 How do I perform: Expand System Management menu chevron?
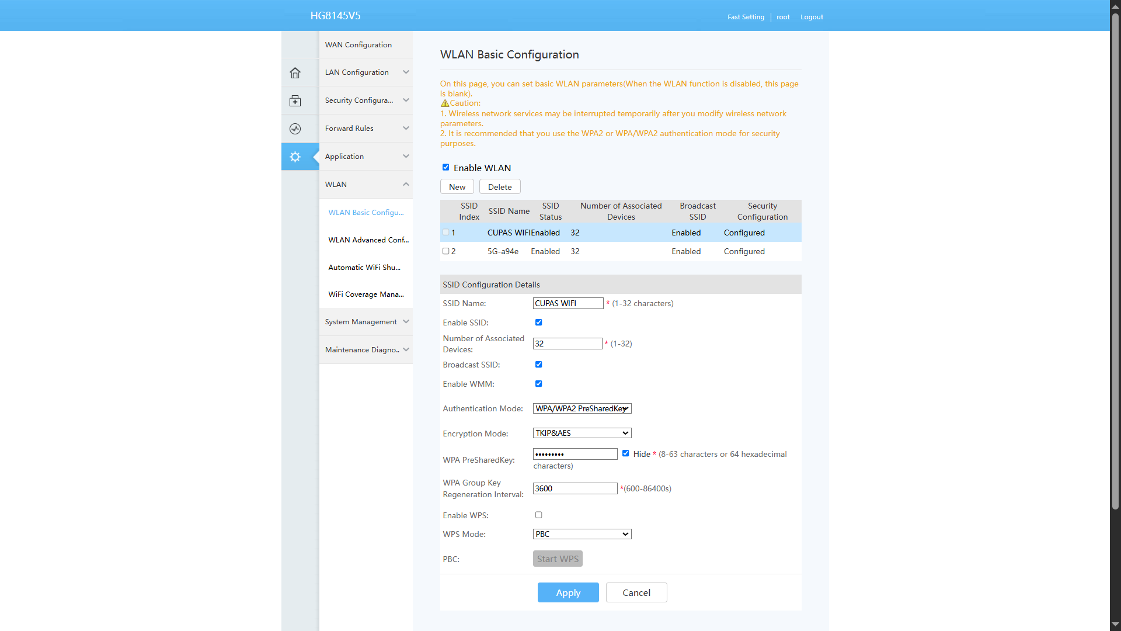coord(406,322)
